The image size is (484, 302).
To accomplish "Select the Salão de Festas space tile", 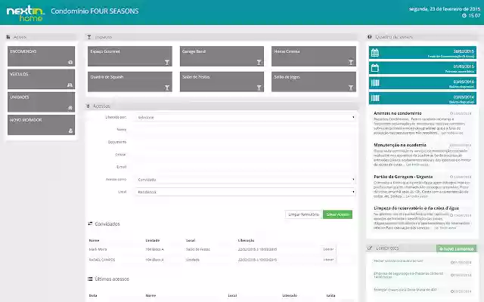I will click(222, 82).
